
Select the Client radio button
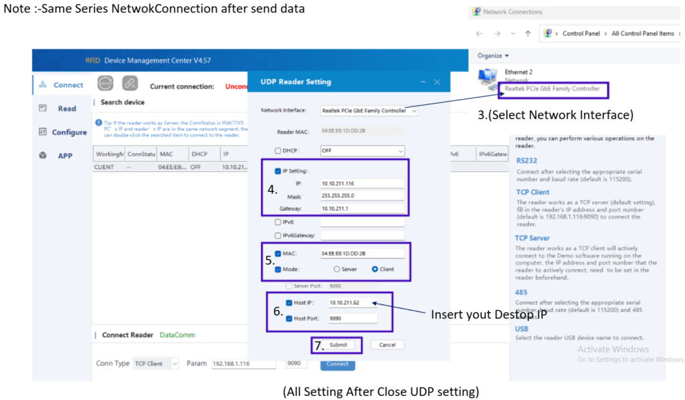coord(375,270)
